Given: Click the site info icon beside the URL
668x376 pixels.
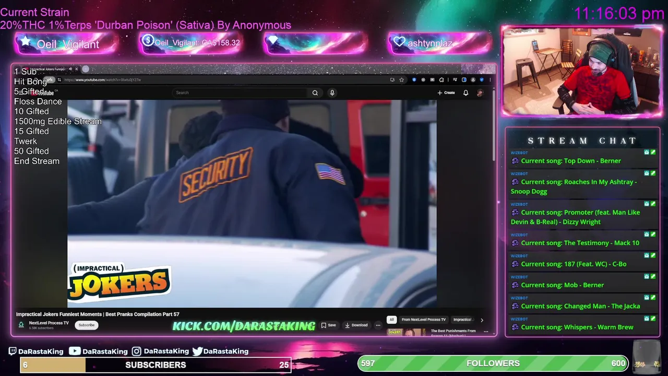Looking at the screenshot, I should pyautogui.click(x=59, y=80).
